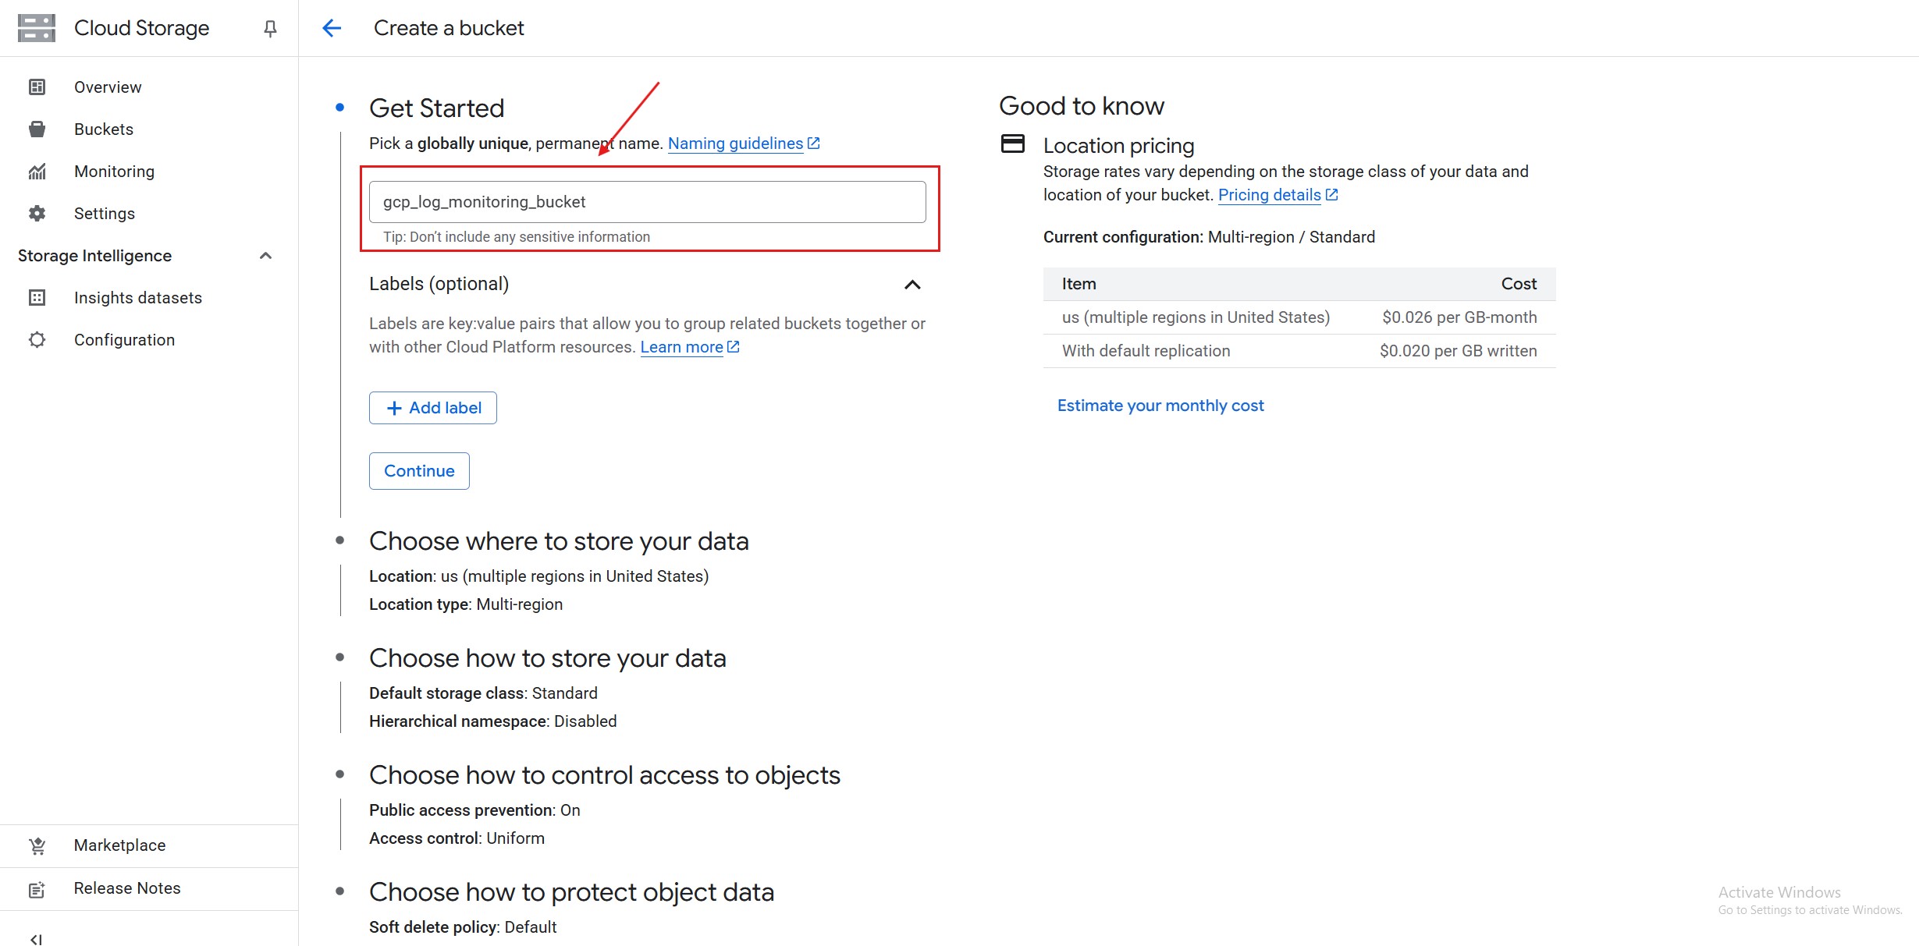Click the Insights datasets icon
1919x946 pixels.
pyautogui.click(x=37, y=297)
